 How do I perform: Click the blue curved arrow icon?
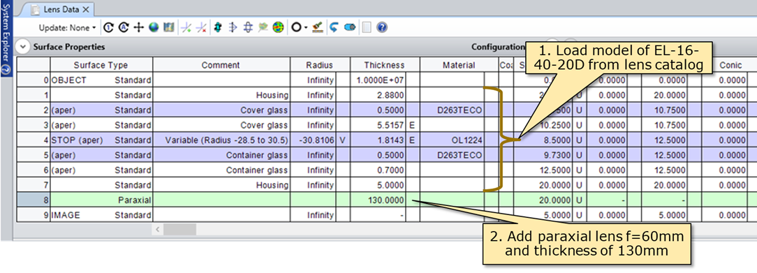coord(334,27)
